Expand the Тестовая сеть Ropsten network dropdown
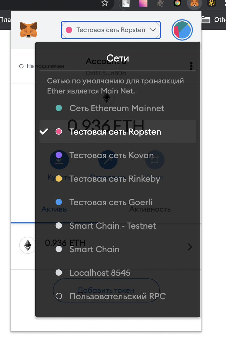 point(111,30)
